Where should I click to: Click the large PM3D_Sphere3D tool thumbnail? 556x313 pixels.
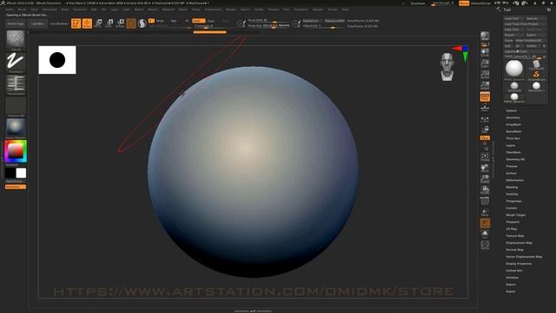point(514,69)
